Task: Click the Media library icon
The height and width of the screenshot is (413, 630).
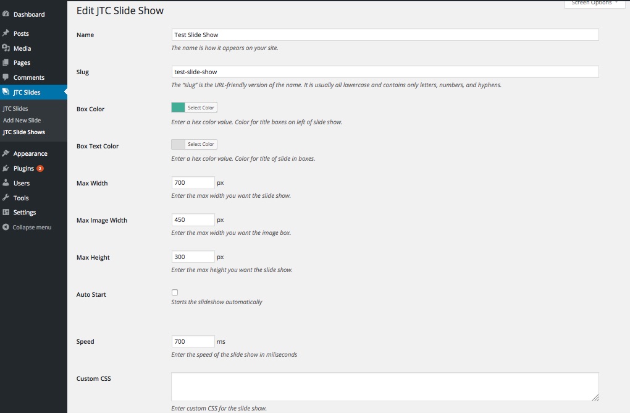Action: tap(6, 48)
